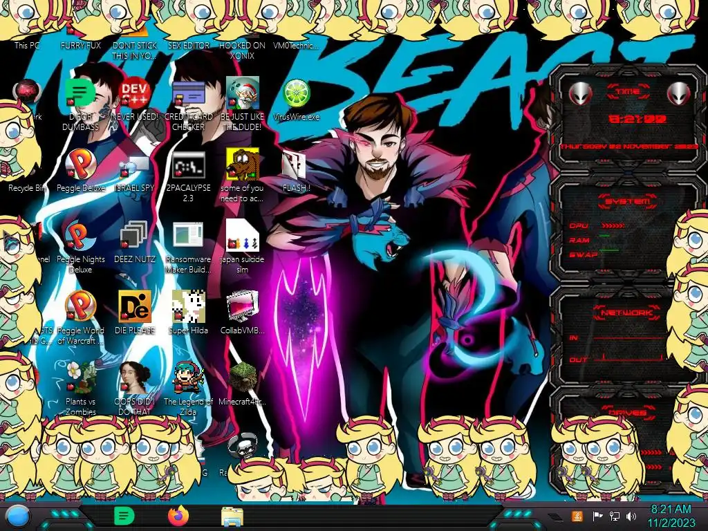Click the widget digital clock 8:21:00
The height and width of the screenshot is (531, 708).
pyautogui.click(x=637, y=119)
